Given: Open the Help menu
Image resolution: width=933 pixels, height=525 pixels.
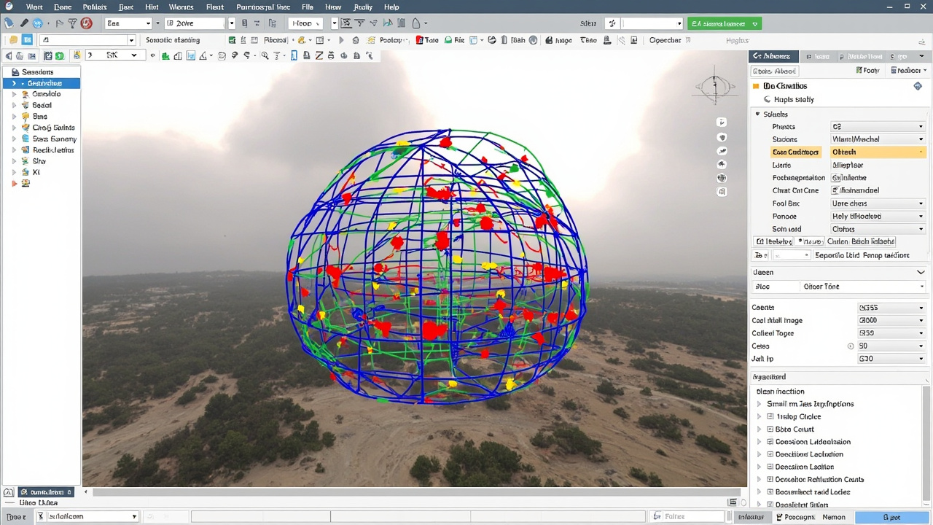Looking at the screenshot, I should pos(391,7).
